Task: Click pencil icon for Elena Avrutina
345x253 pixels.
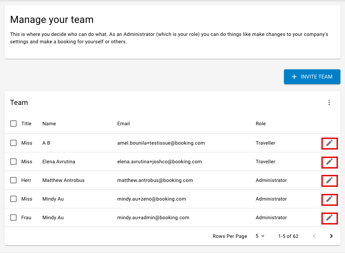Action: [329, 162]
